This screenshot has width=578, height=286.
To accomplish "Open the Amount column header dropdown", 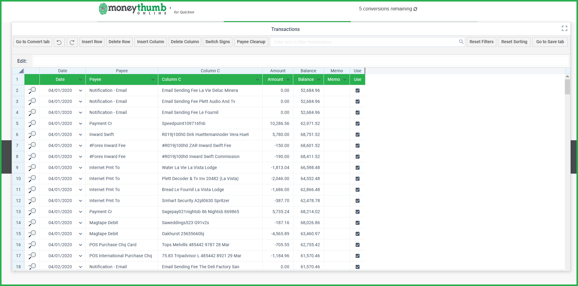I will tap(288, 79).
